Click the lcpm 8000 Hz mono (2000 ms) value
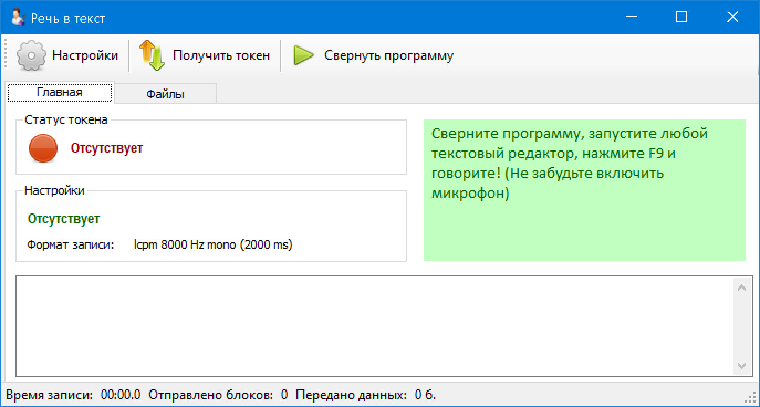 [213, 244]
